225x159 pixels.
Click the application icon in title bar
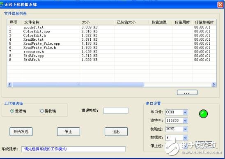click(x=1, y=5)
